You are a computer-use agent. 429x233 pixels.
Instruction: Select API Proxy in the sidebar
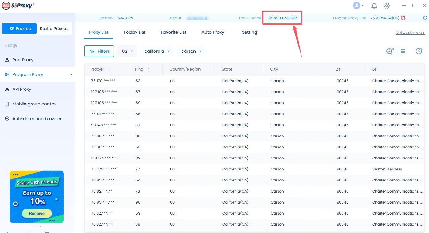22,89
